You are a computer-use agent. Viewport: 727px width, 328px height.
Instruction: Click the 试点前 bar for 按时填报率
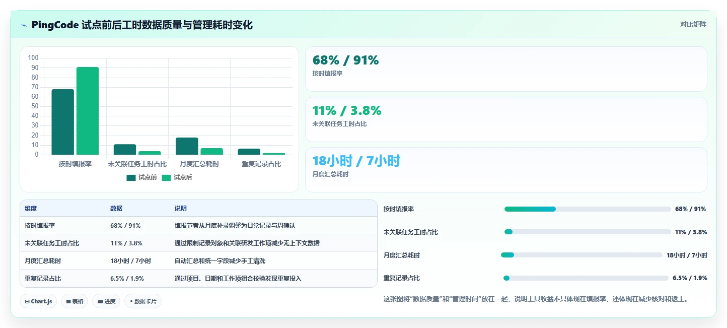[63, 122]
